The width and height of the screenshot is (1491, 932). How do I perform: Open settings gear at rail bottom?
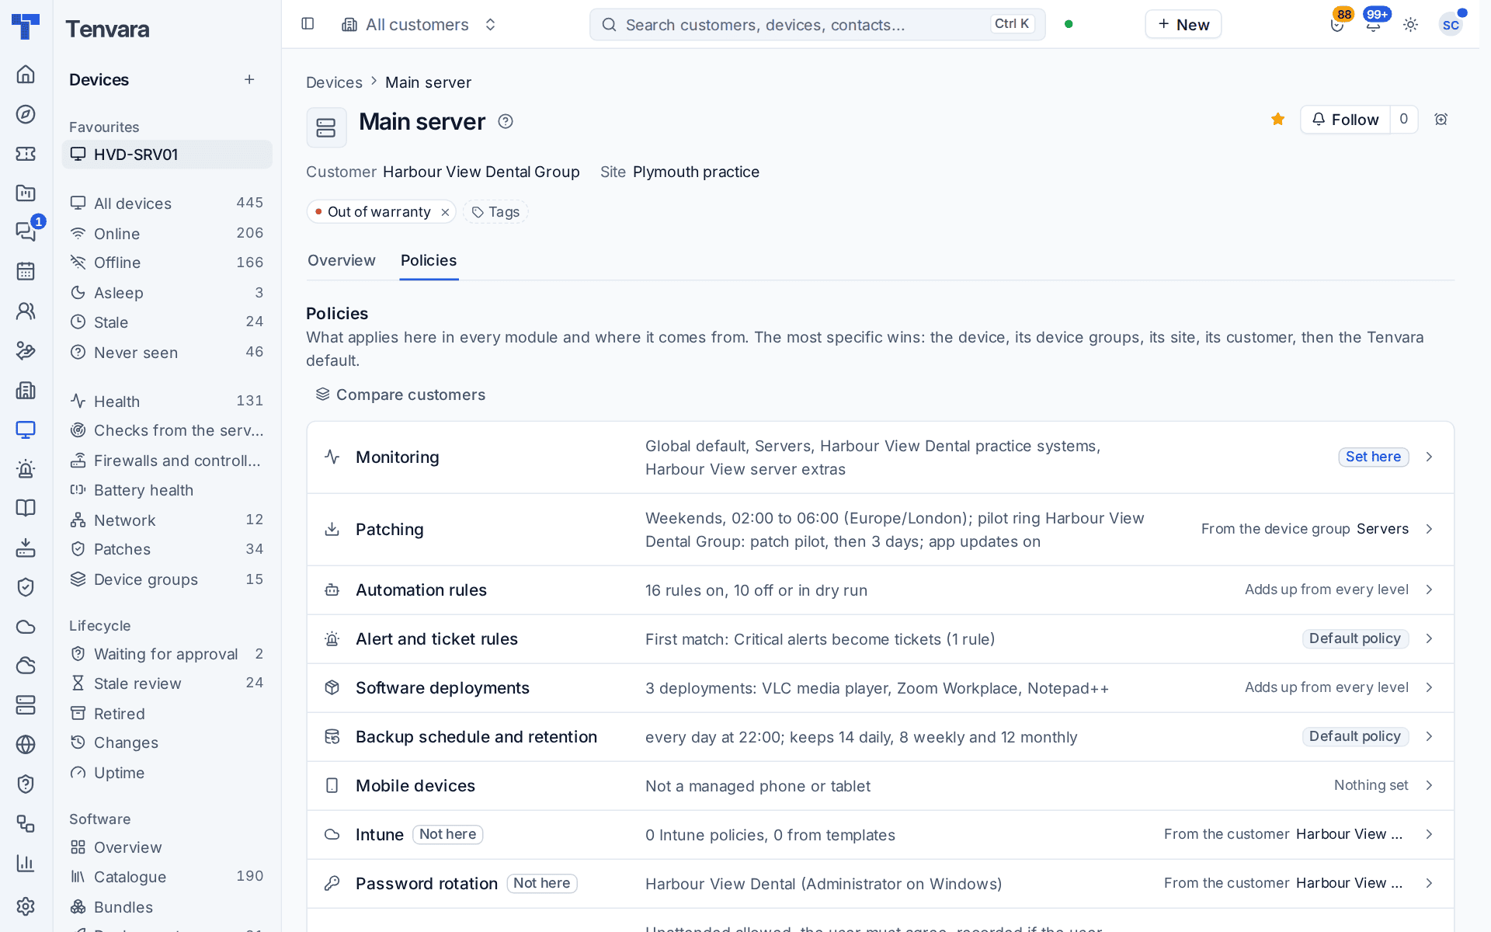tap(26, 906)
